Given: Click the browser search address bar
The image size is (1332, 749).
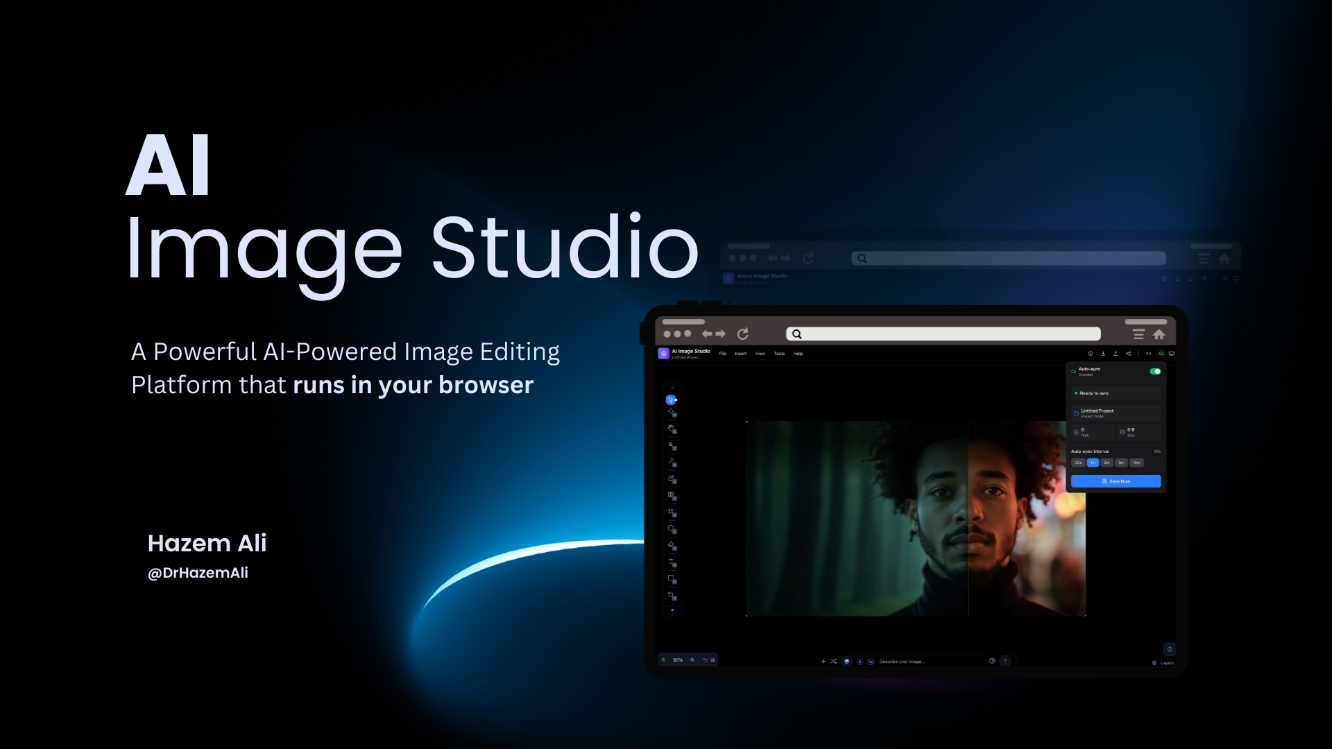Looking at the screenshot, I should pyautogui.click(x=943, y=334).
